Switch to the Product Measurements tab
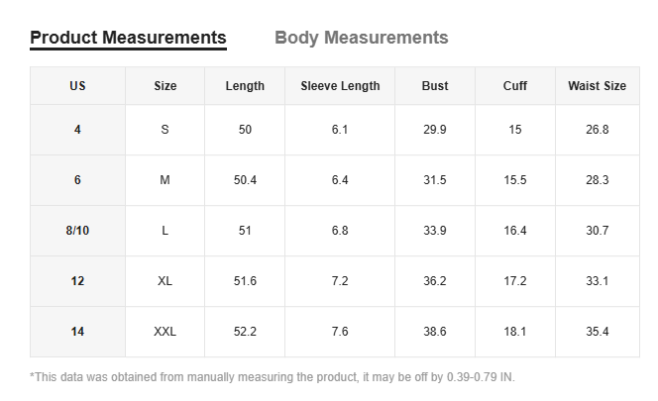This screenshot has height=401, width=658. 128,38
